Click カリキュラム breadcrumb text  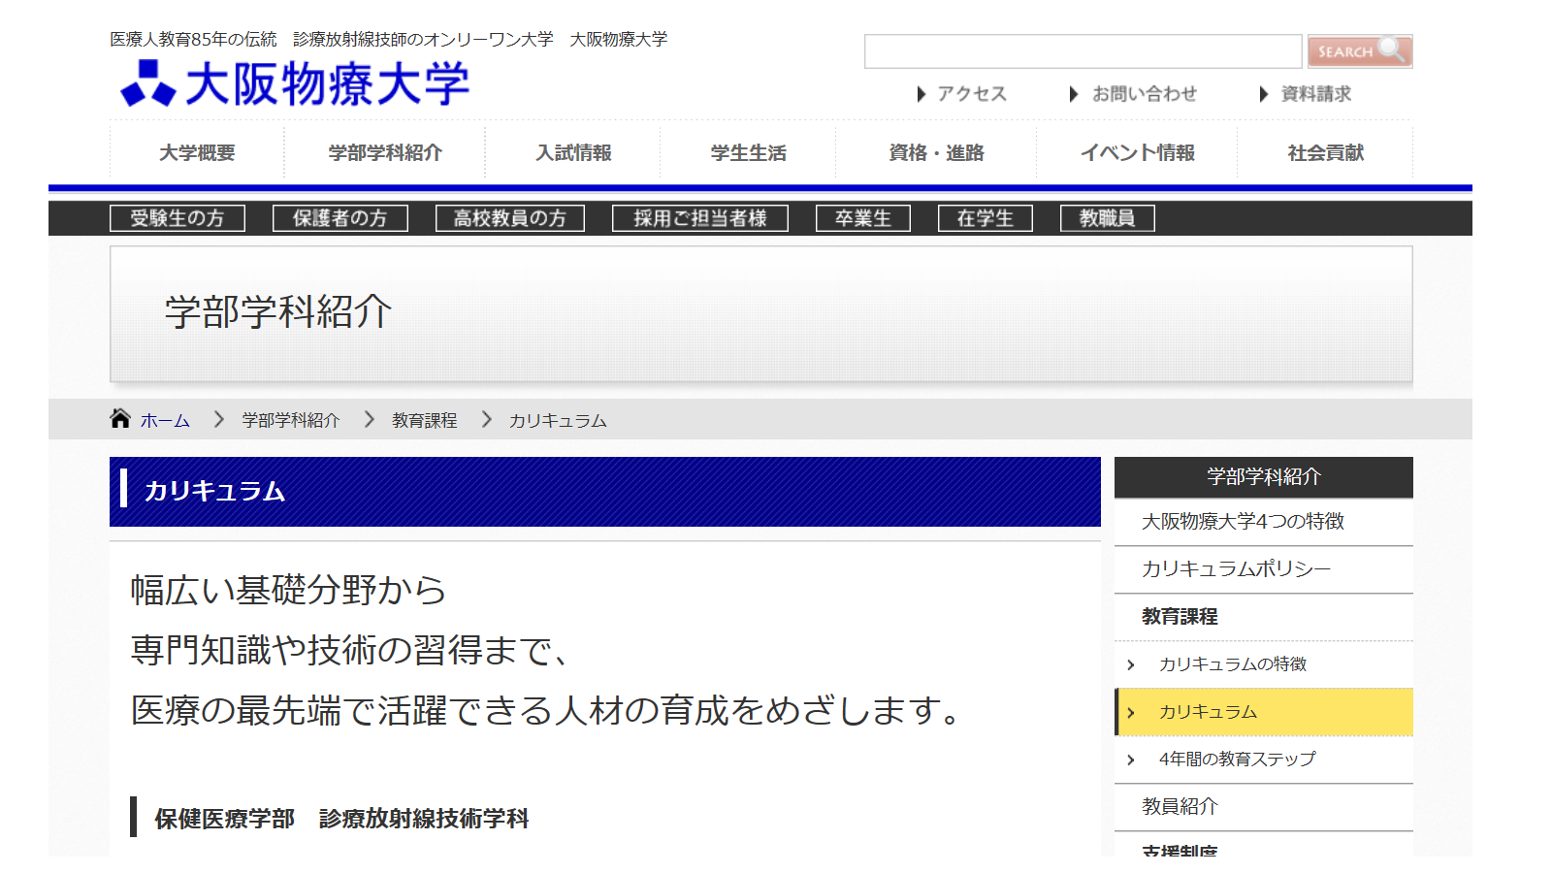pyautogui.click(x=558, y=420)
